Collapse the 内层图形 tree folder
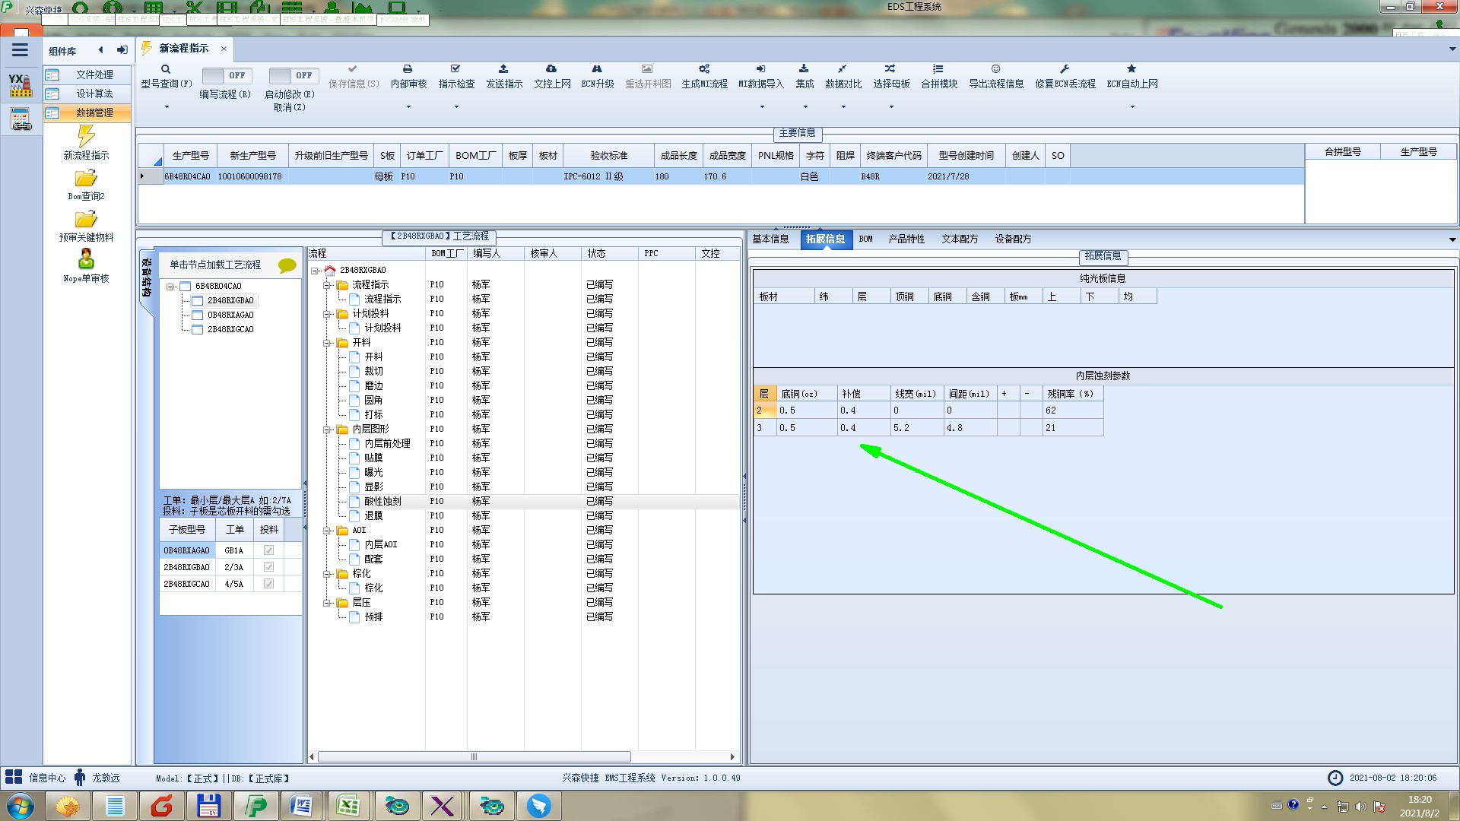Viewport: 1460px width, 821px height. click(x=327, y=430)
